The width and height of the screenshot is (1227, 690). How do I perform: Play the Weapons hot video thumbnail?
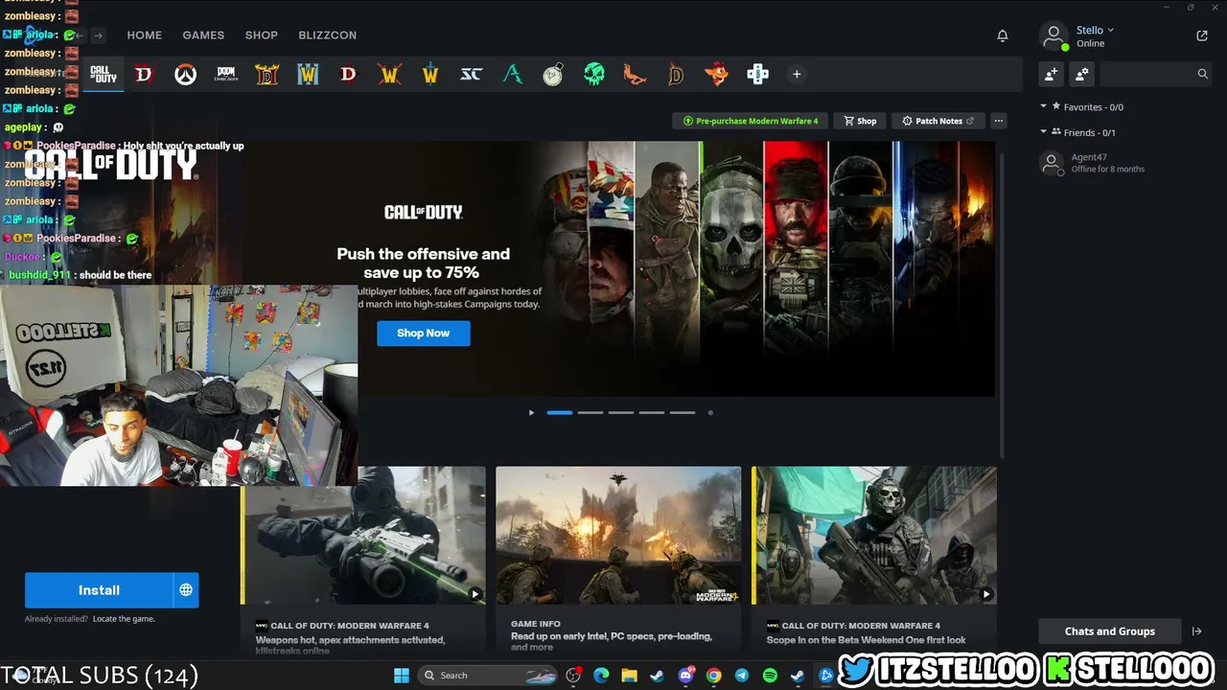pos(364,536)
